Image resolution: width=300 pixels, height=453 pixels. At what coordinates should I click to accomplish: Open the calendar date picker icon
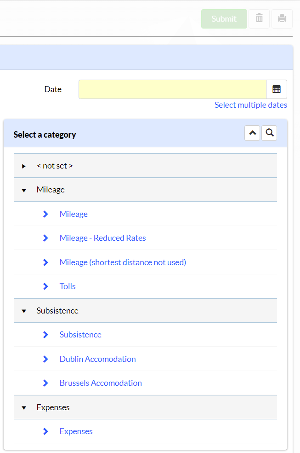[x=277, y=89]
